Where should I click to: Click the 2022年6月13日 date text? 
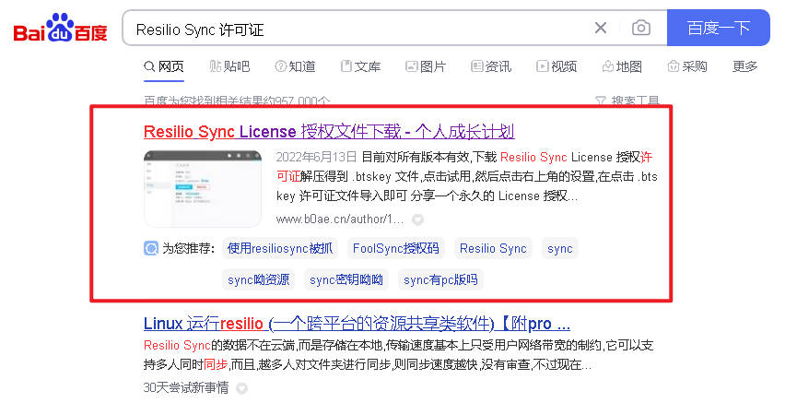point(316,157)
